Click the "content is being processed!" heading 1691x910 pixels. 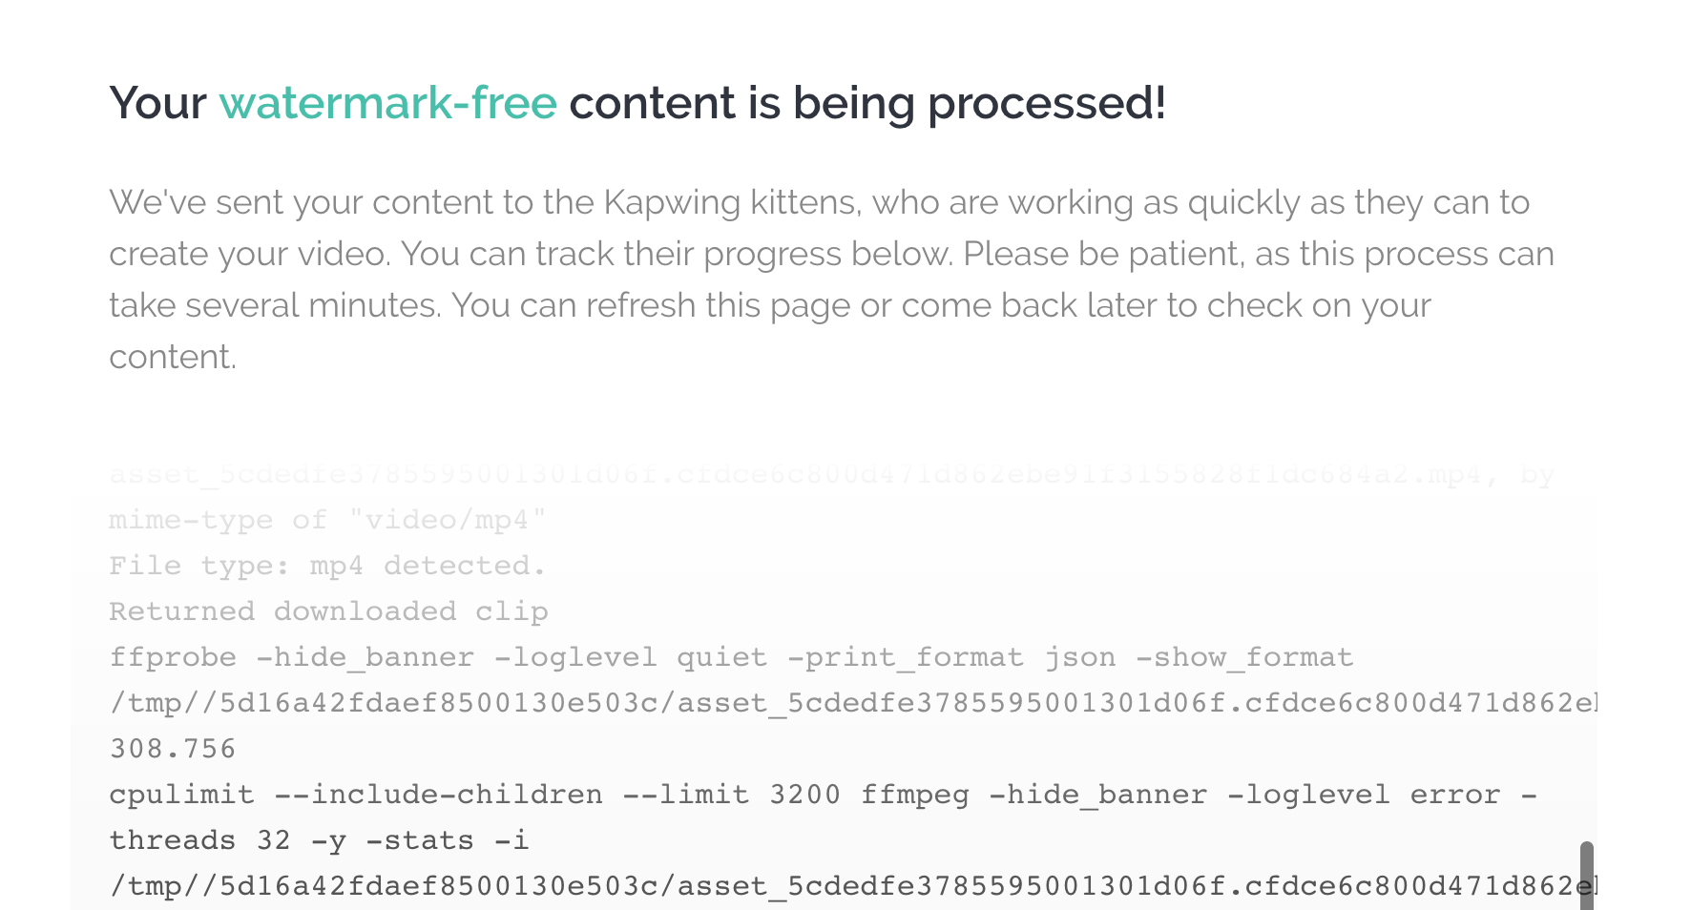pyautogui.click(x=866, y=103)
